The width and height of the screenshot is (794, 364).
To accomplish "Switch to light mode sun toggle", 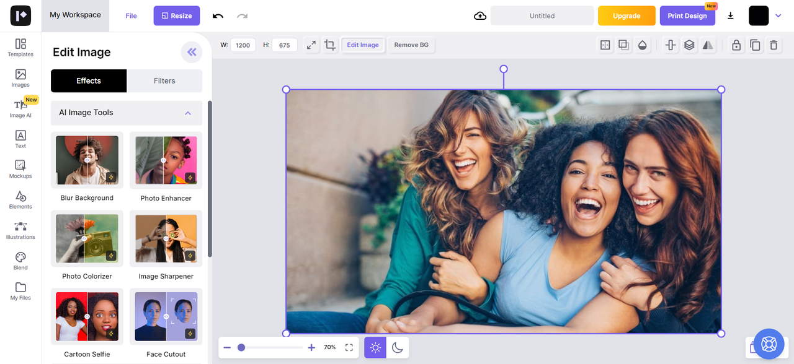I will [x=375, y=348].
